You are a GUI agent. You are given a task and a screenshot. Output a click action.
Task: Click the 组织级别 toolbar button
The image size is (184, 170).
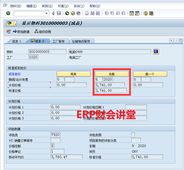43,32
